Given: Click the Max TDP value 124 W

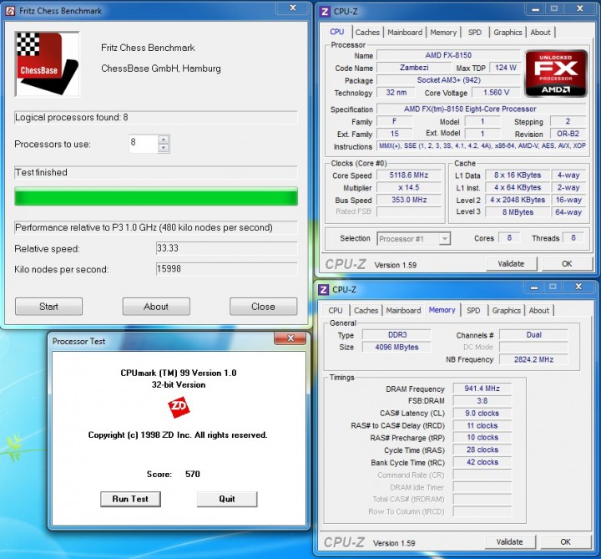Looking at the screenshot, I should click(506, 68).
